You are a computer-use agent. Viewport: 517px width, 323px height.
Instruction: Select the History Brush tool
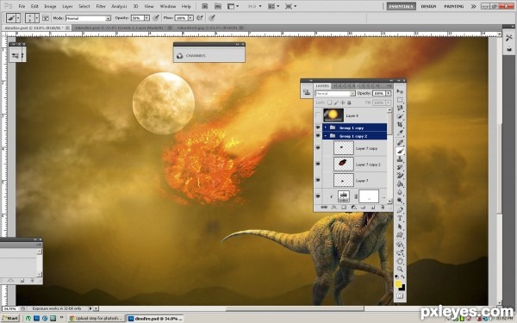(400, 167)
